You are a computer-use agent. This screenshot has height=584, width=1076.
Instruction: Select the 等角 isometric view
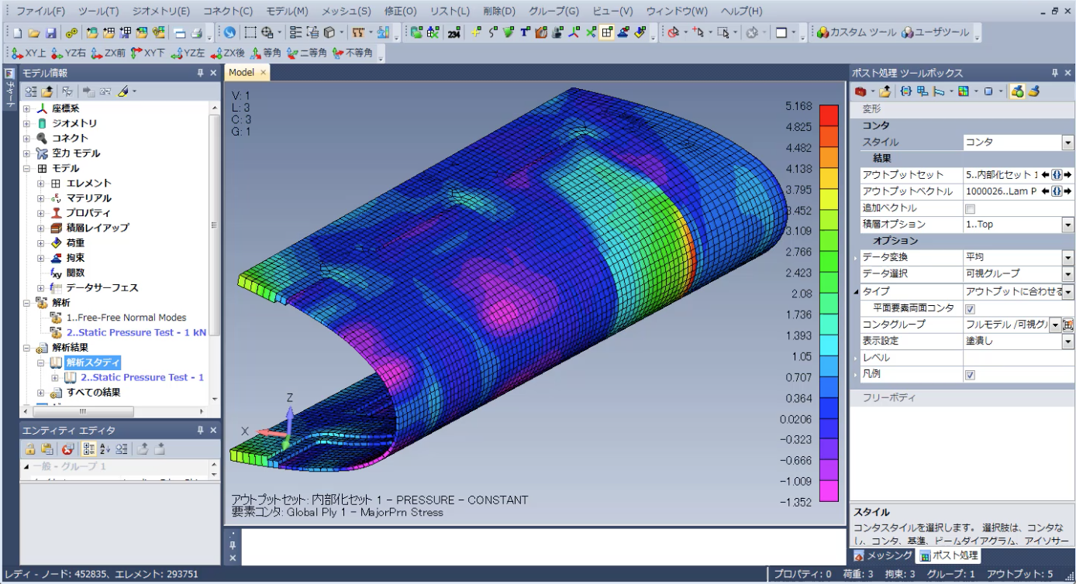pos(265,53)
